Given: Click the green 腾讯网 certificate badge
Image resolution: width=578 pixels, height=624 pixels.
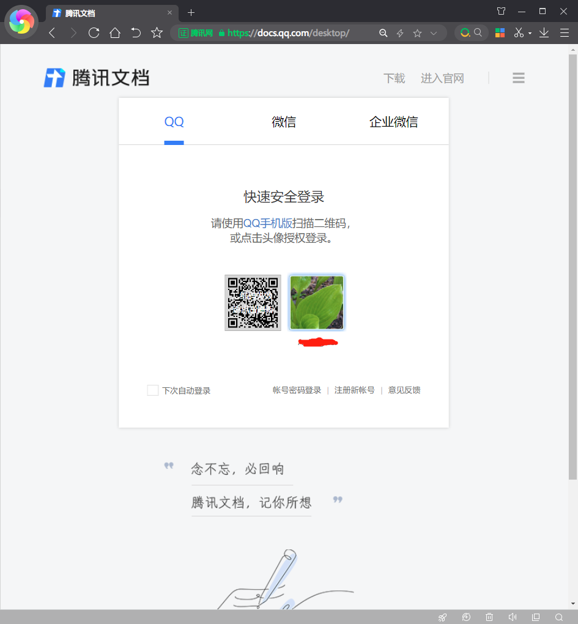Looking at the screenshot, I should pyautogui.click(x=196, y=33).
